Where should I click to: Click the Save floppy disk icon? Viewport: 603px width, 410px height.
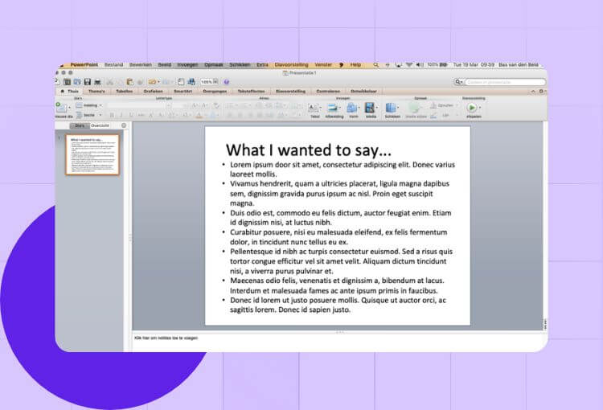[88, 81]
